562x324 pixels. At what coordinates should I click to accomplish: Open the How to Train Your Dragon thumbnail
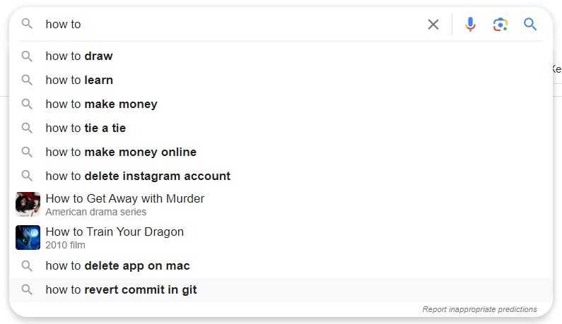click(x=28, y=237)
